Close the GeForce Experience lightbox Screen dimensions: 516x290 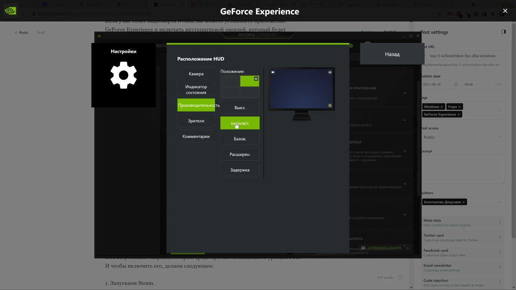[505, 11]
